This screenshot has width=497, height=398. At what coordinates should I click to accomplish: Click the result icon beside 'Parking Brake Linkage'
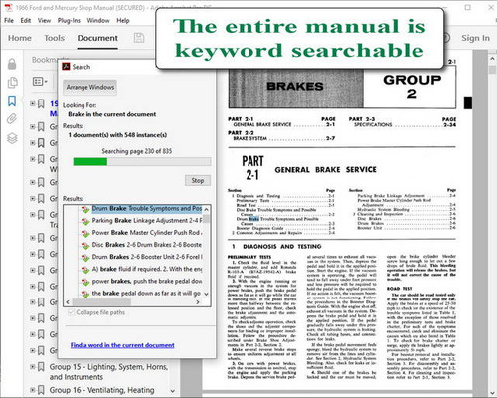(85, 221)
